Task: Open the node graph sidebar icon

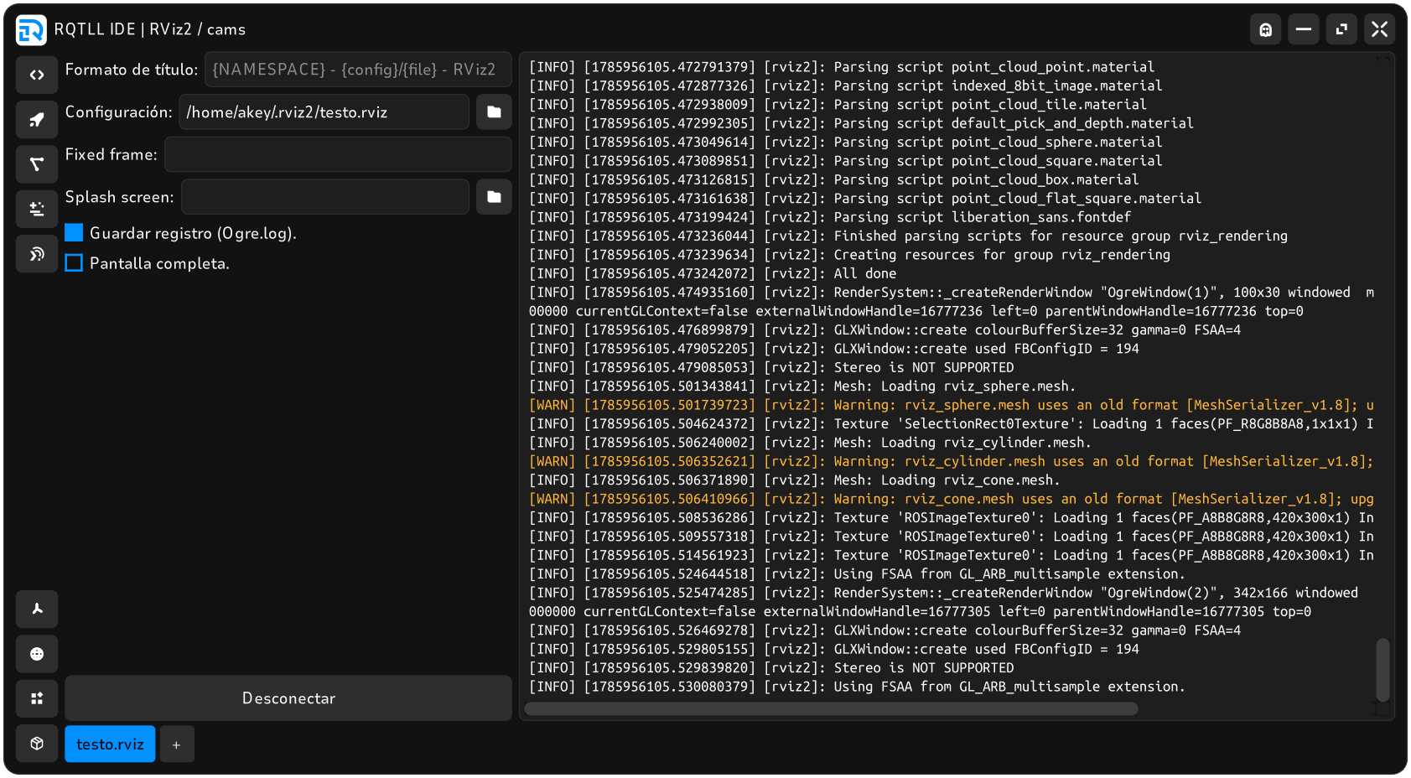Action: click(37, 164)
